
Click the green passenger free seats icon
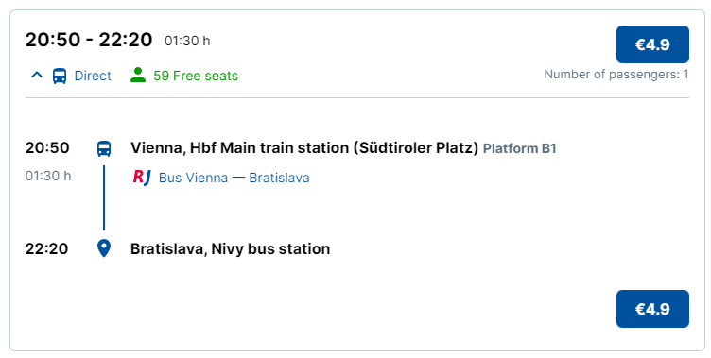pos(138,75)
